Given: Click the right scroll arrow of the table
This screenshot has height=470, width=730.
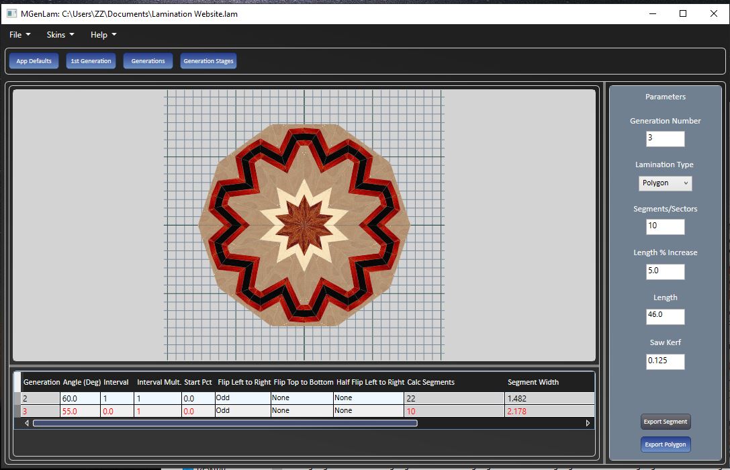Looking at the screenshot, I should point(588,423).
